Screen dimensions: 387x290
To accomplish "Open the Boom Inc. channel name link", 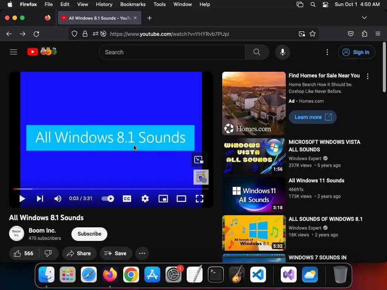I will point(42,231).
